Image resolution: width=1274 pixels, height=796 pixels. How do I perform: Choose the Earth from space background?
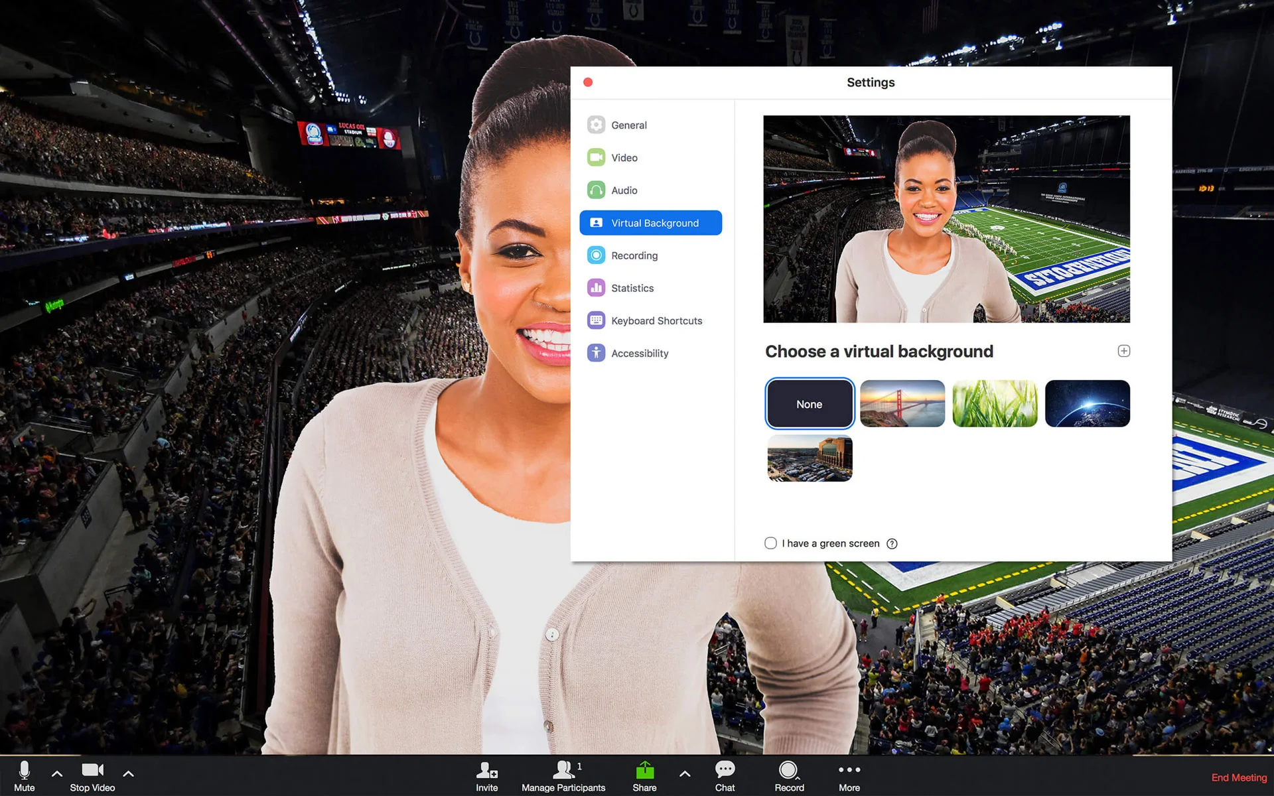[1088, 403]
